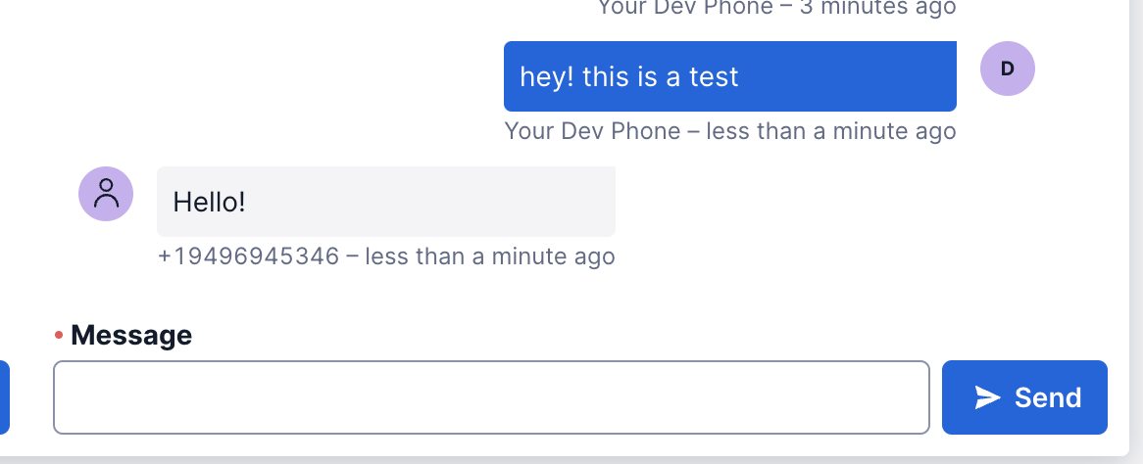Click the paper plane send icon
The width and height of the screenshot is (1143, 464).
[987, 397]
